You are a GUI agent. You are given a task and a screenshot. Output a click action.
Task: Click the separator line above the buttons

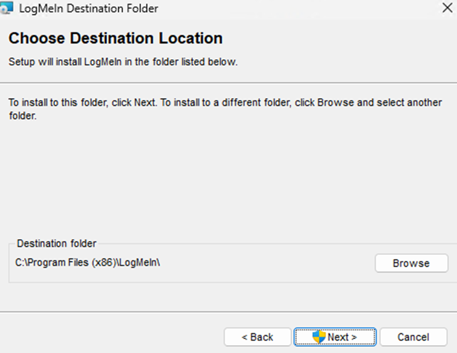(228, 312)
